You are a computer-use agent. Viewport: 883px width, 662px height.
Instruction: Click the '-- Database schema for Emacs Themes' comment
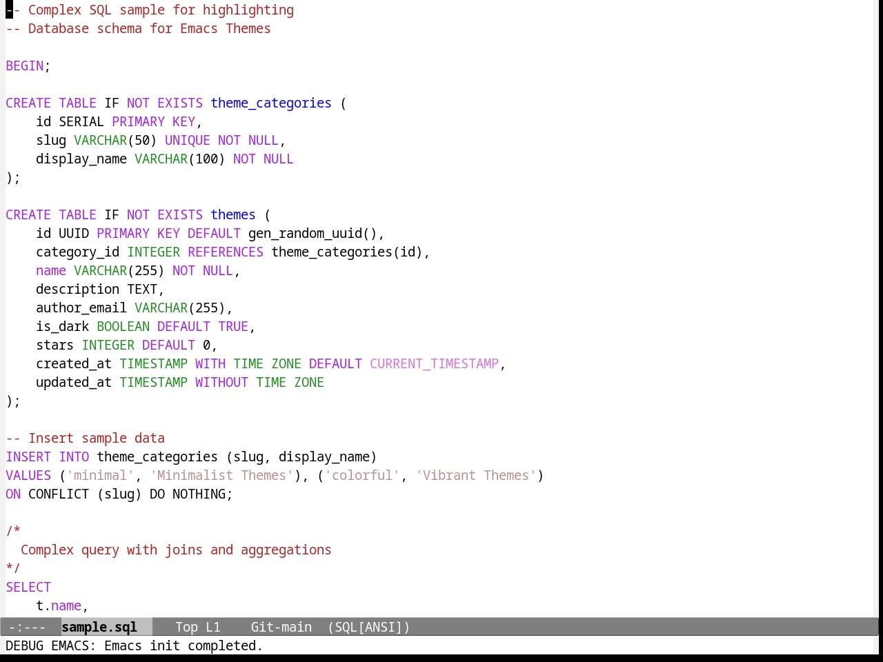138,28
